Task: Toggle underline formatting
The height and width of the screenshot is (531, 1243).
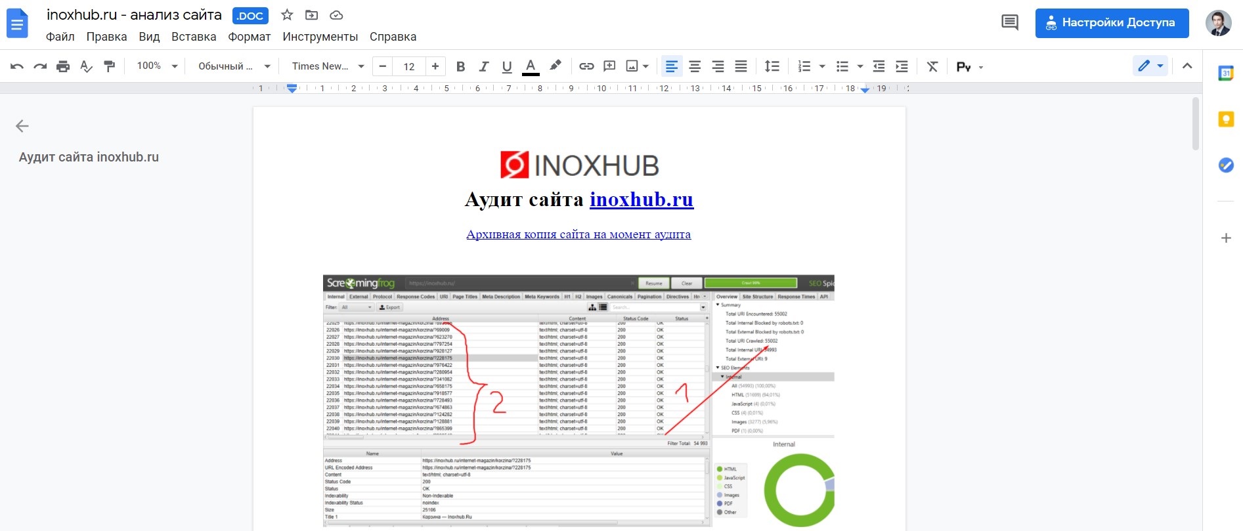Action: click(x=507, y=66)
